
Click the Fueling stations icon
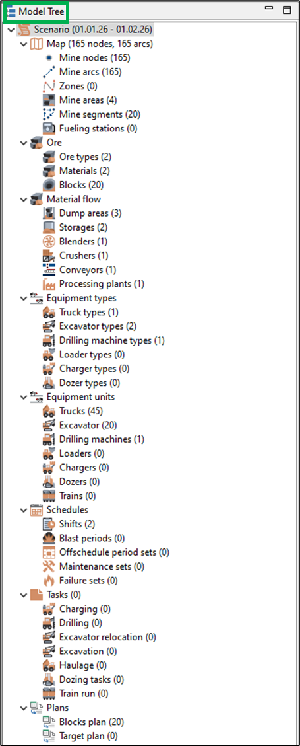tap(49, 128)
